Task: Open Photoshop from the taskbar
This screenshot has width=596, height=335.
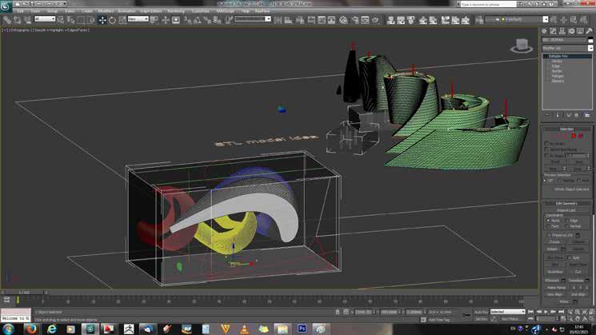Action: coord(302,329)
